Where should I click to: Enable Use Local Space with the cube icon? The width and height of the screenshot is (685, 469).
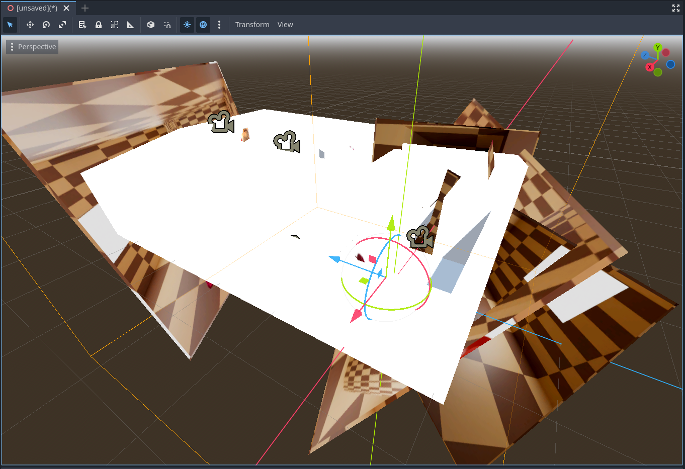150,25
